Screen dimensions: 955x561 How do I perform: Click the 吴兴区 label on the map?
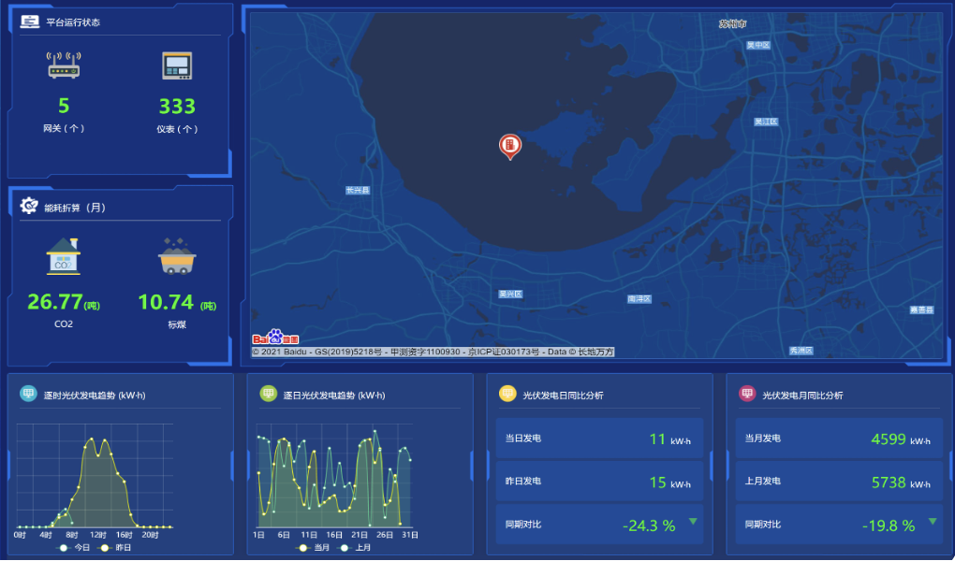tap(509, 294)
